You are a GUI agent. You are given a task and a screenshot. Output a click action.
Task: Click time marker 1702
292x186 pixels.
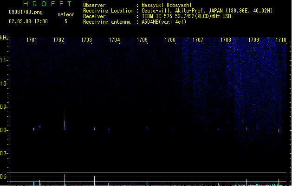click(58, 40)
